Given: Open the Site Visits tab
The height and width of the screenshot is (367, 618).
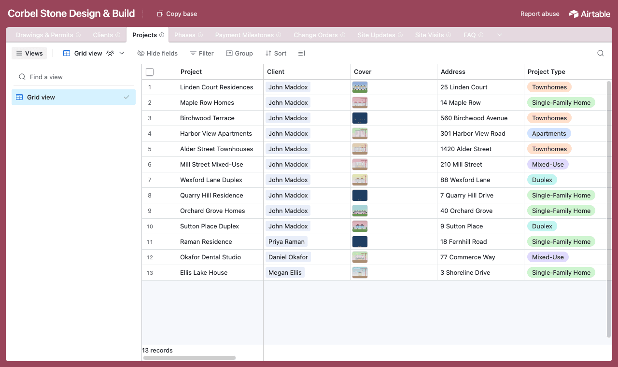Looking at the screenshot, I should [x=429, y=35].
